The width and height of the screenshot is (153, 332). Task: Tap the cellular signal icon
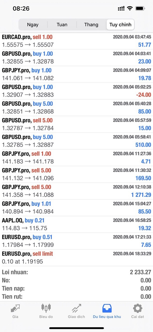121,9
